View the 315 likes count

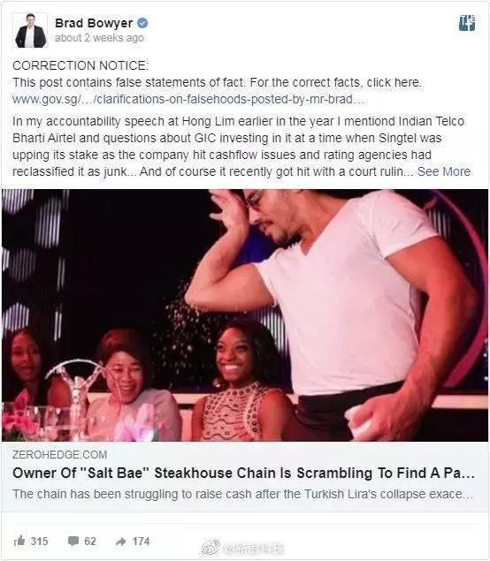coord(40,541)
